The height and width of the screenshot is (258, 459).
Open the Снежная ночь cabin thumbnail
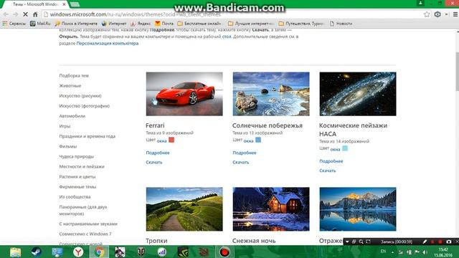(x=271, y=209)
